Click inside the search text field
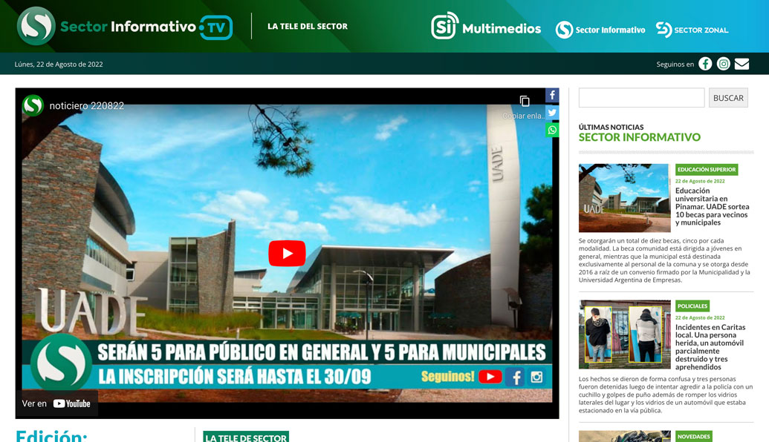 [640, 97]
